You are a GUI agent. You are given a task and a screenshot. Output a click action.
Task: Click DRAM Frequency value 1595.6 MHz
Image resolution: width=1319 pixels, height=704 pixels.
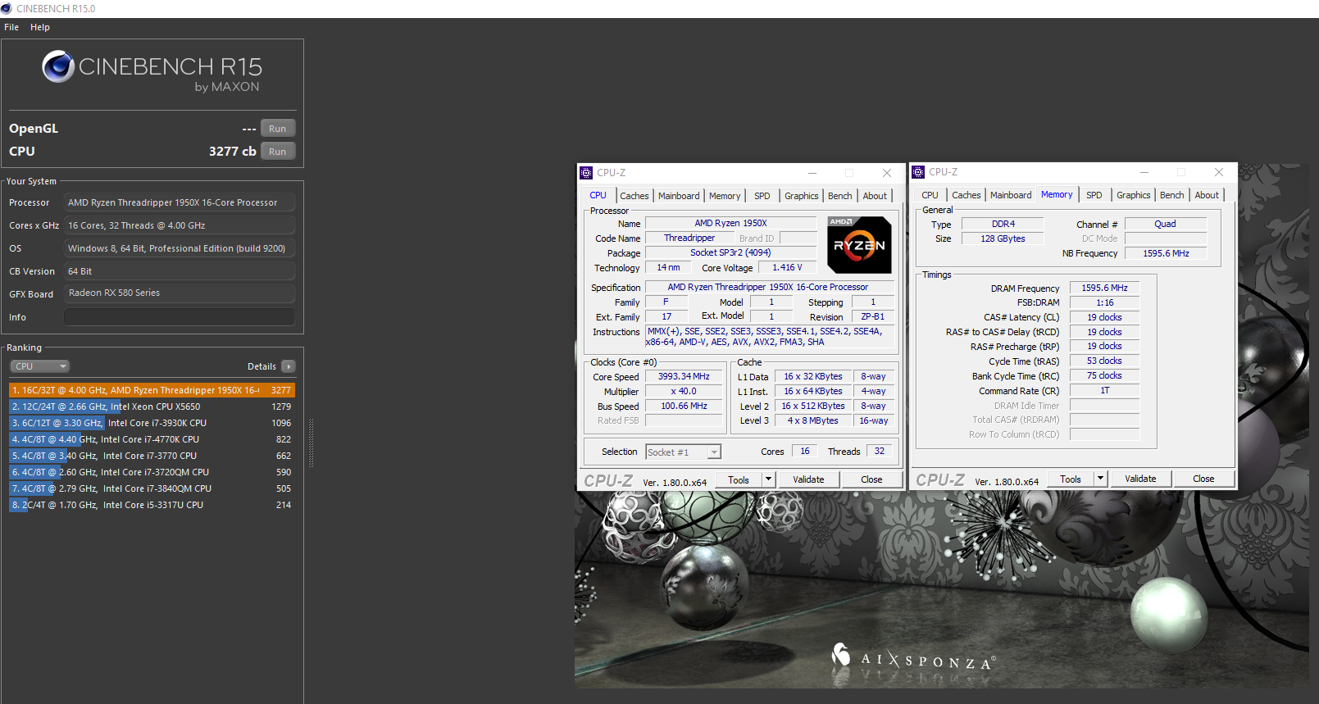click(1104, 288)
